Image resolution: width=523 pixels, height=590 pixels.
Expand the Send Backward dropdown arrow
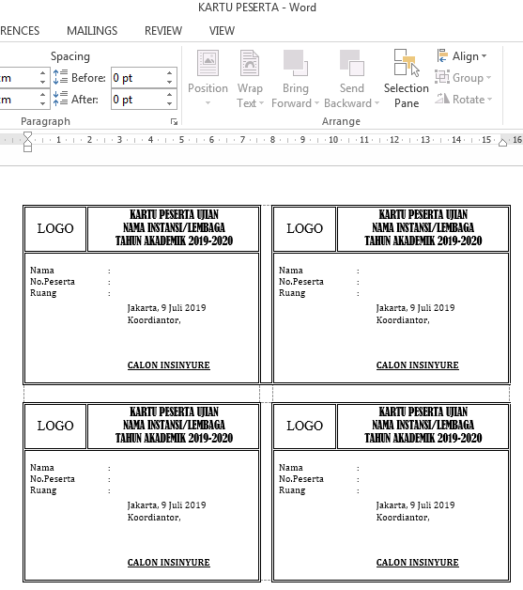[377, 103]
